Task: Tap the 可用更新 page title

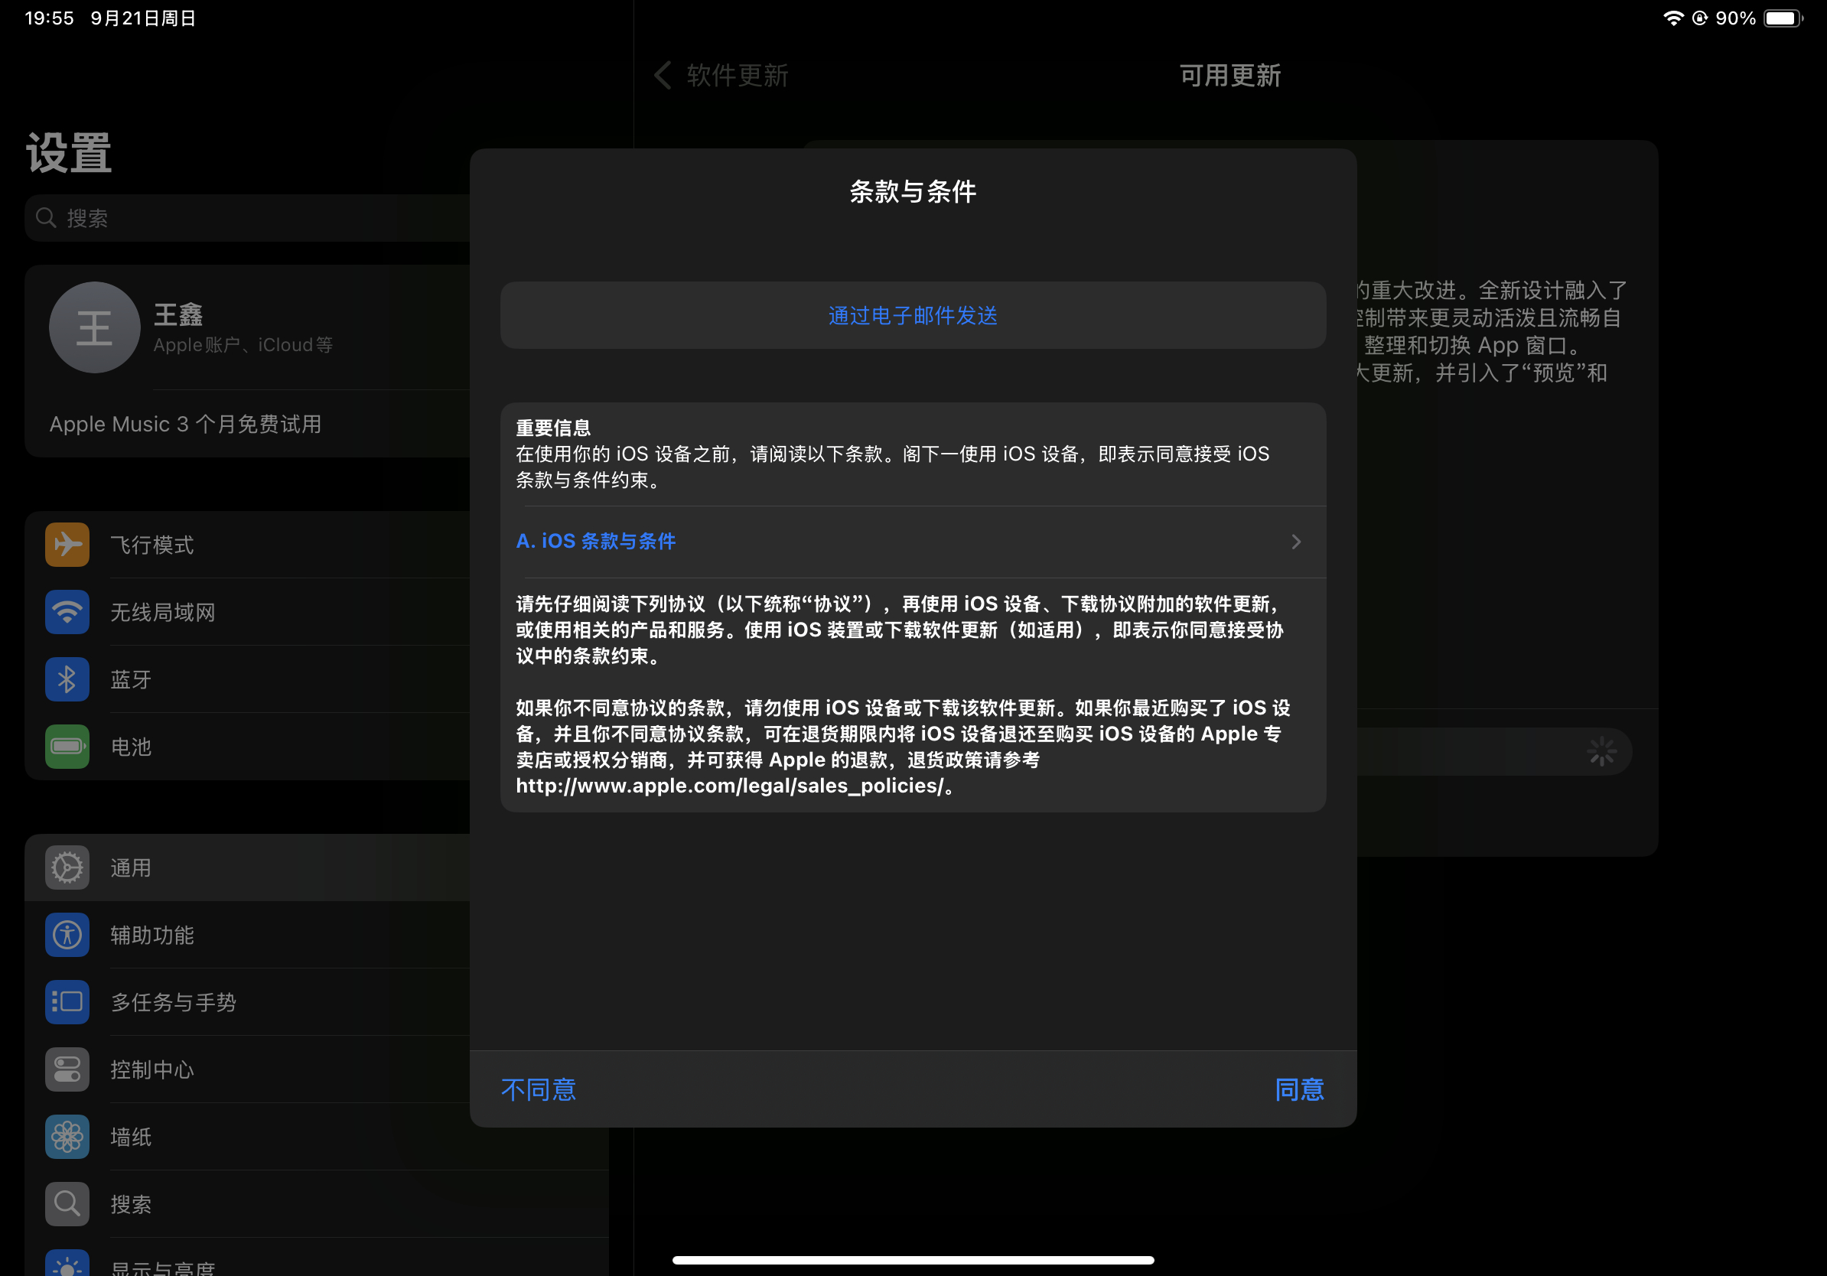Action: coord(1230,76)
